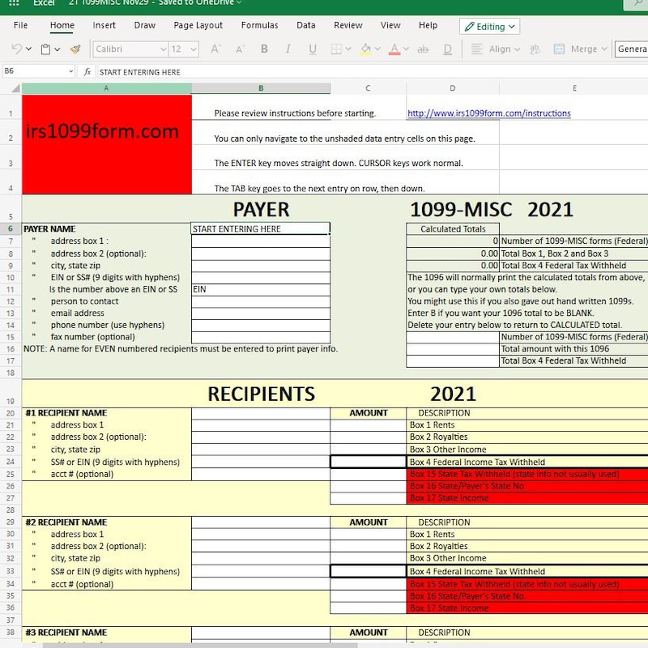Apply the Format Painter
This screenshot has width=648, height=648.
75,49
